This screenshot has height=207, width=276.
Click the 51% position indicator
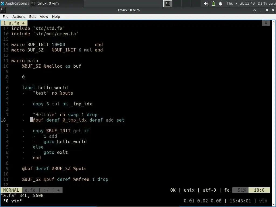click(240, 190)
